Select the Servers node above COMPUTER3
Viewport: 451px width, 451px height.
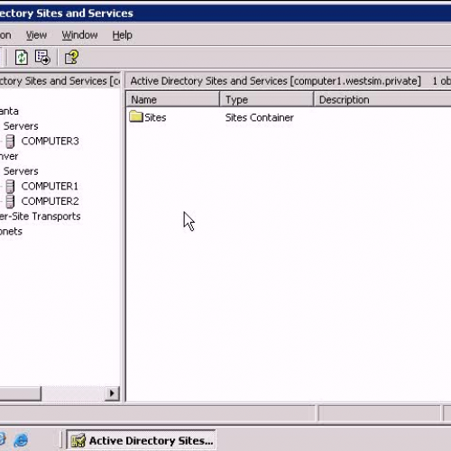(x=21, y=126)
